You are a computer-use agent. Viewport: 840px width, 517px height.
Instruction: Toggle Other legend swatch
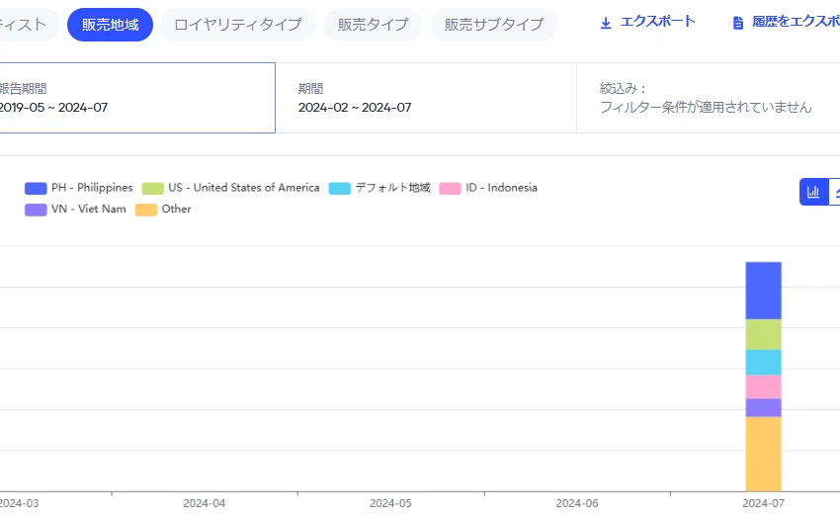click(146, 210)
